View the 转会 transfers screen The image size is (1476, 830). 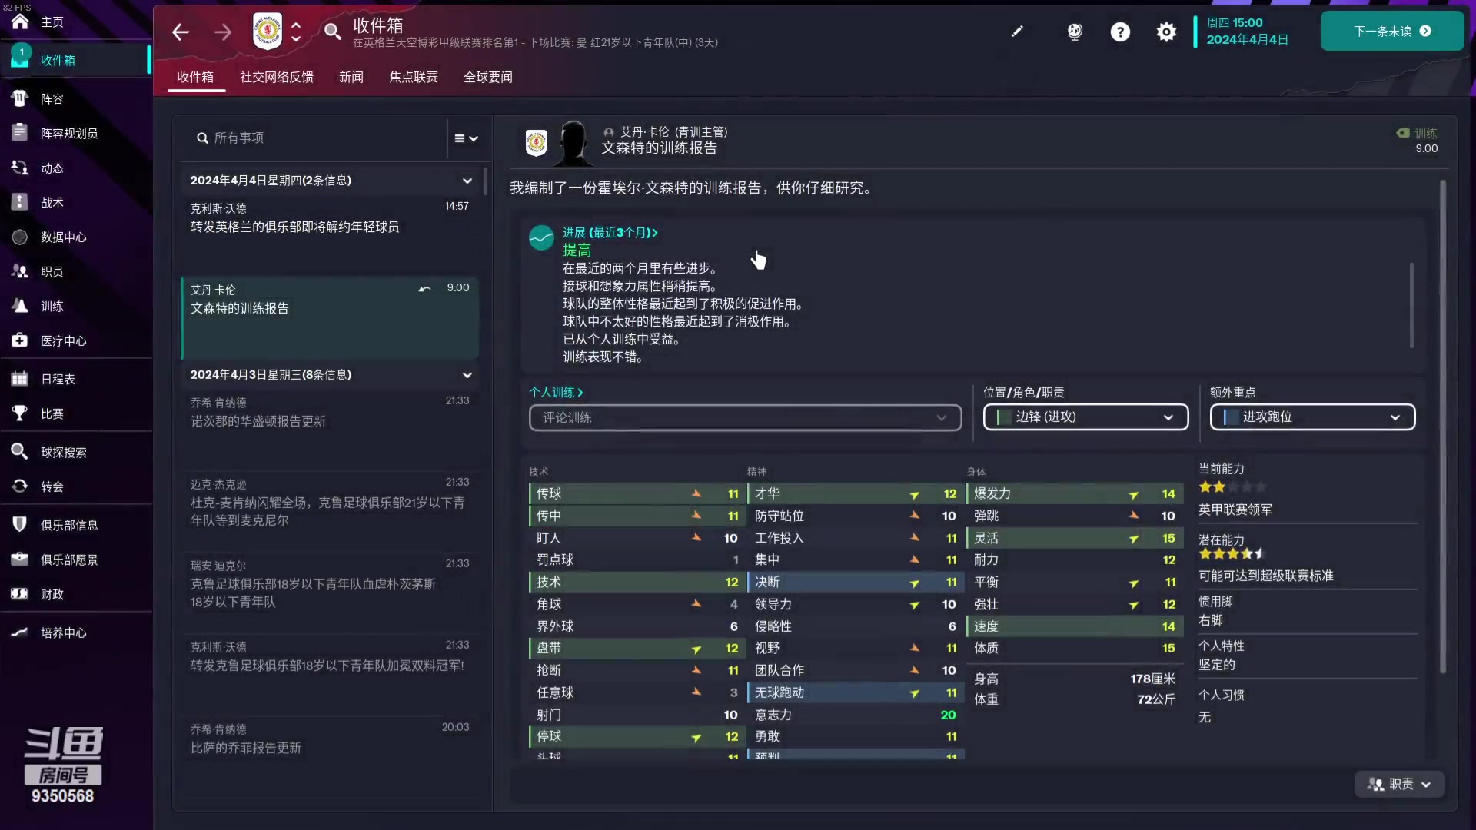[52, 486]
